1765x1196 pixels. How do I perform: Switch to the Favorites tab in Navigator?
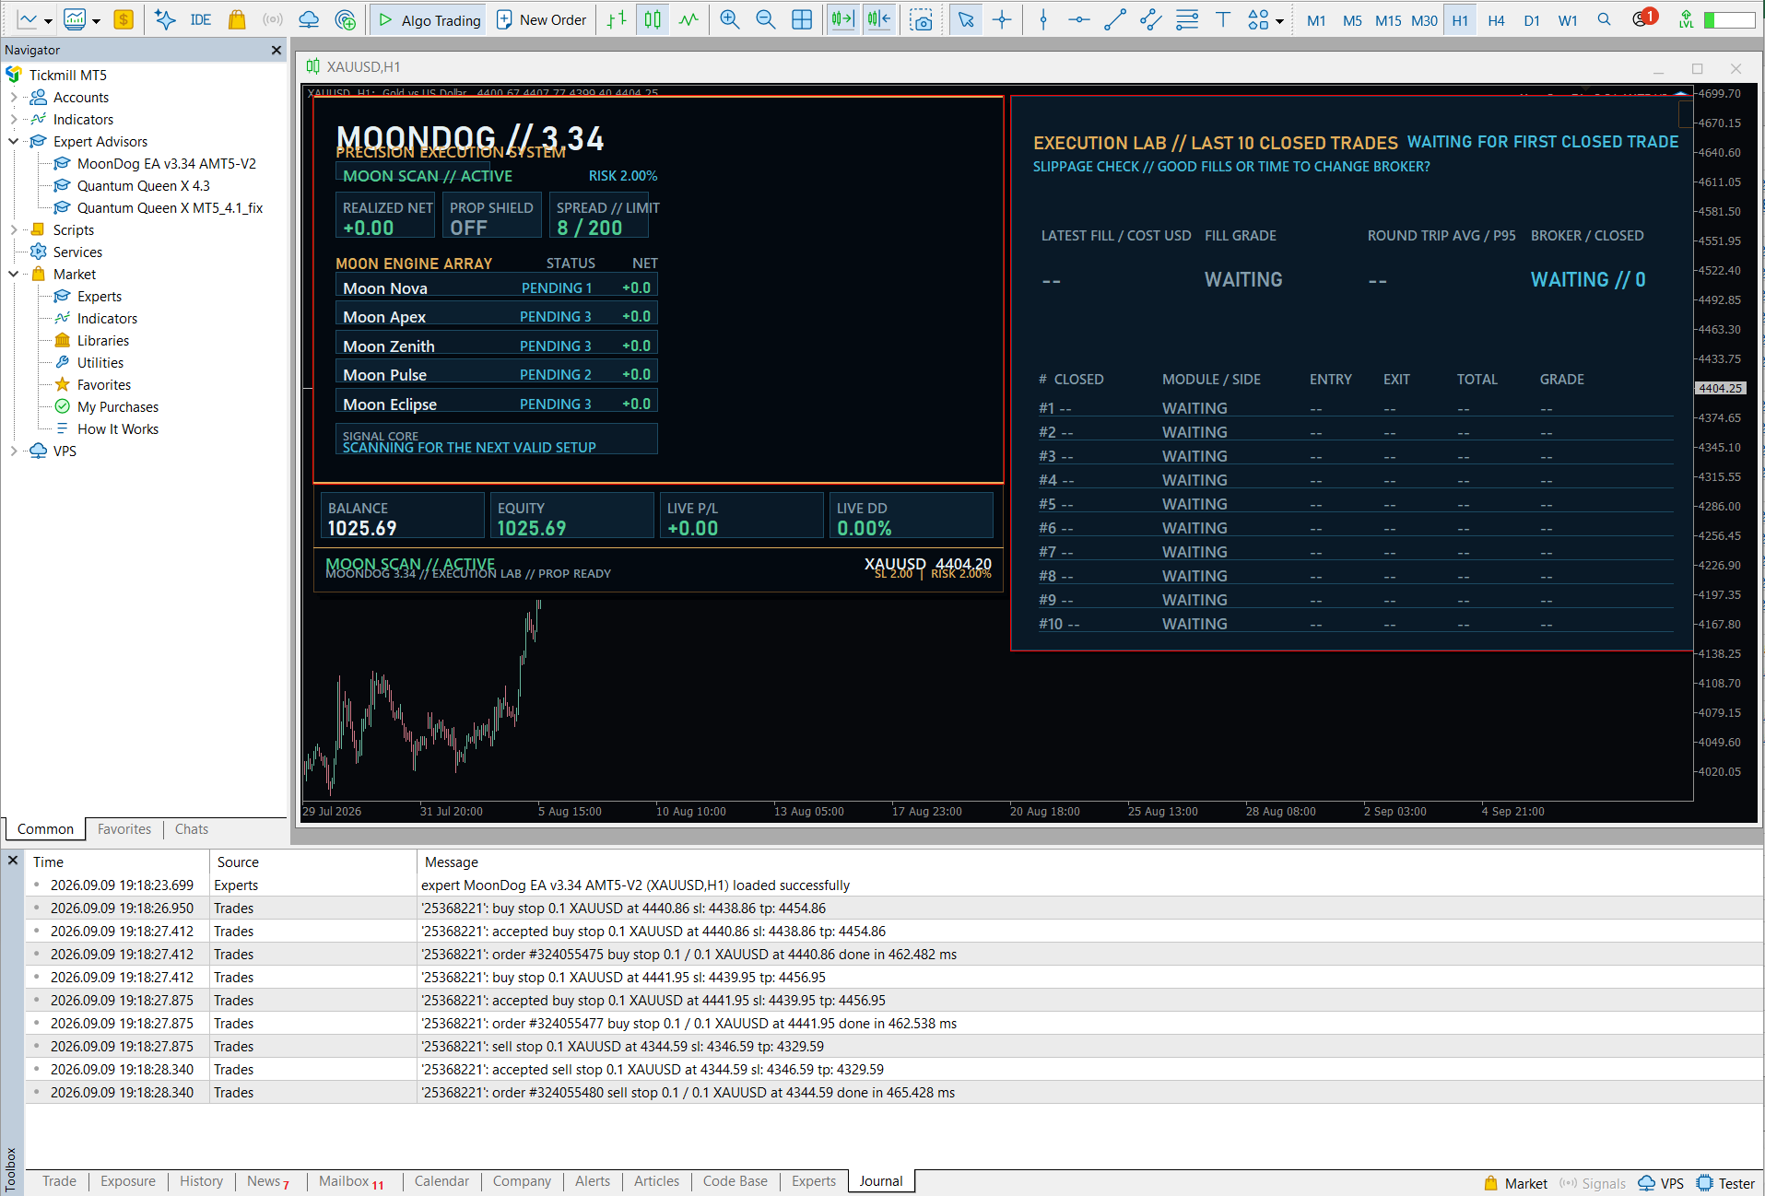pyautogui.click(x=124, y=828)
